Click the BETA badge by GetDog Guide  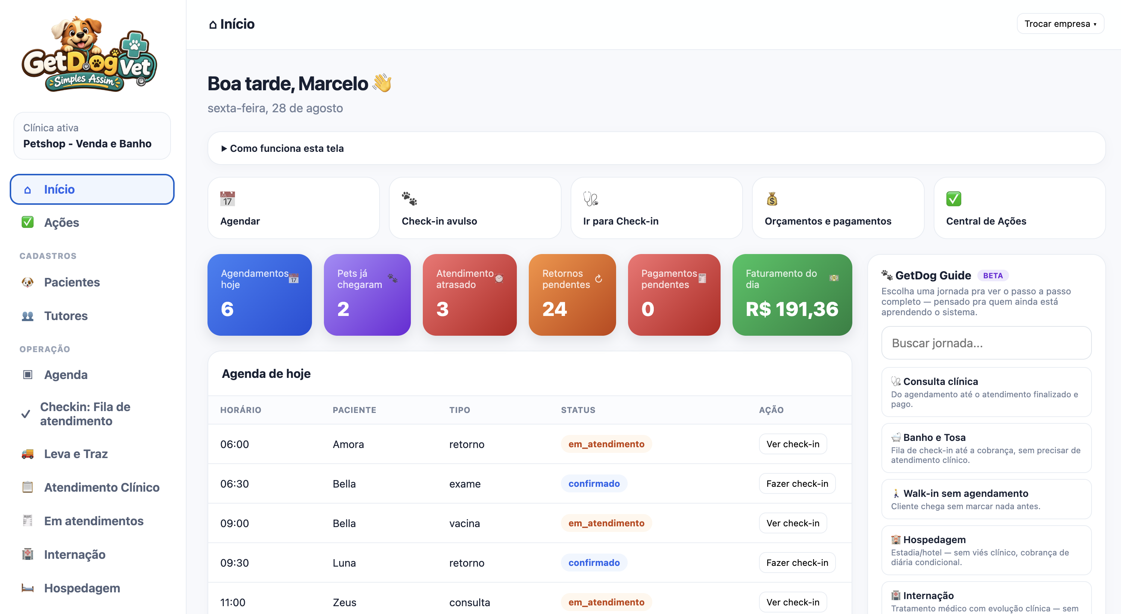[993, 275]
